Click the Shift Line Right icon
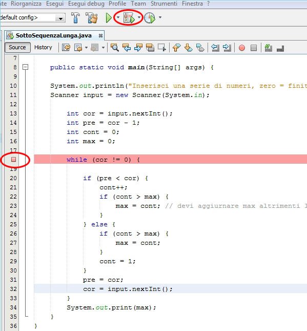 click(227, 48)
